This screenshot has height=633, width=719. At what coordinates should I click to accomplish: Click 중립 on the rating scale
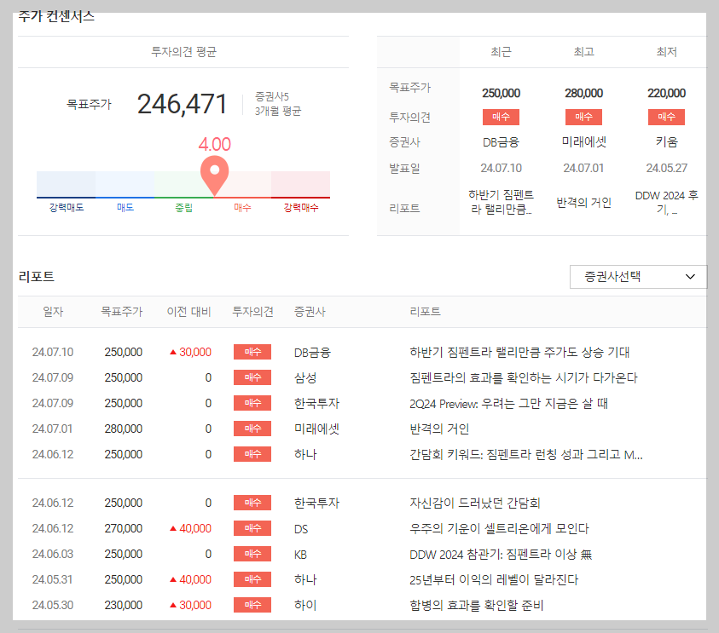point(185,207)
